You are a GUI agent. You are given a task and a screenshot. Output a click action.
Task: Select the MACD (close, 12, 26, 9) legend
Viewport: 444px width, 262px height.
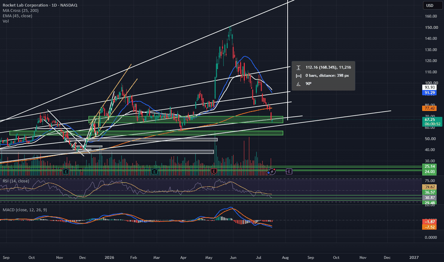25,210
